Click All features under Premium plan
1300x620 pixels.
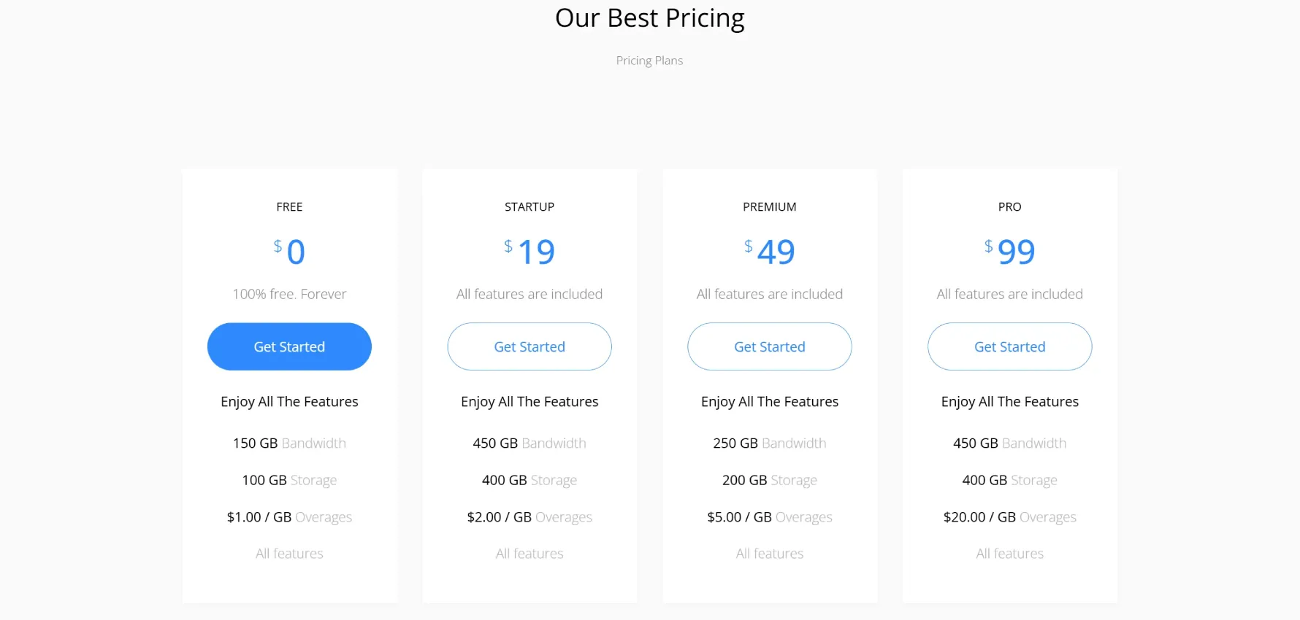pos(770,554)
